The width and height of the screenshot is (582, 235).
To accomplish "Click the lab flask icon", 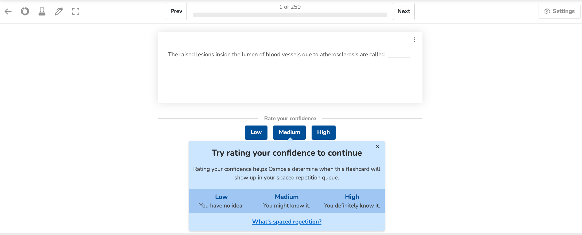I will (x=42, y=11).
